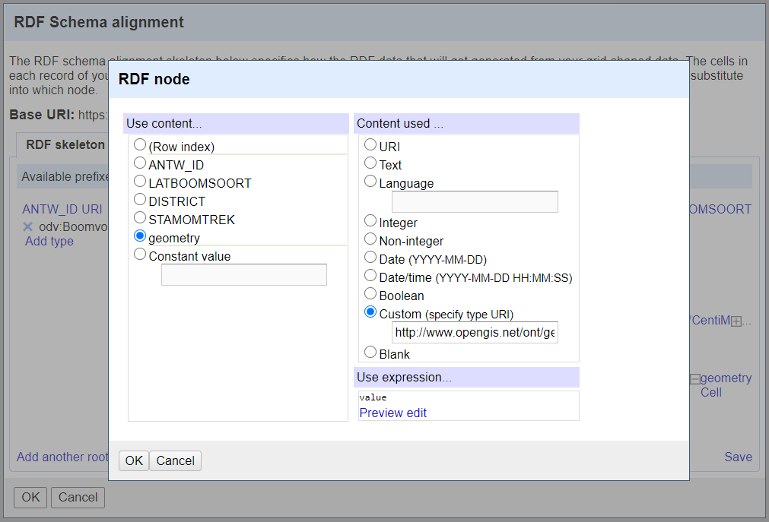Choose ANTW_ID as node content
This screenshot has width=769, height=522.
(x=140, y=163)
